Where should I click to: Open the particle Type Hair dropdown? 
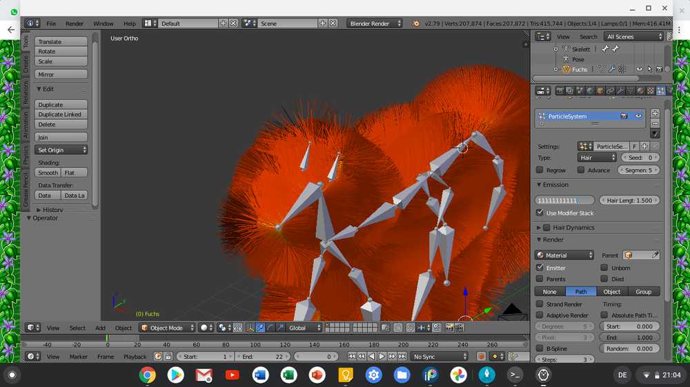[x=597, y=158]
